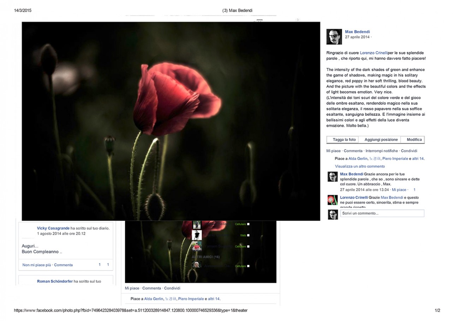Open the Korean-named liker in the side panel
This screenshot has width=454, height=321.
click(375, 159)
